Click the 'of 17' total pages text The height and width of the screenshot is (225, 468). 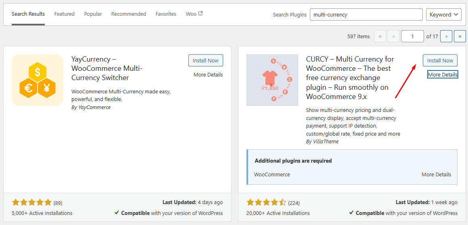[x=432, y=36]
